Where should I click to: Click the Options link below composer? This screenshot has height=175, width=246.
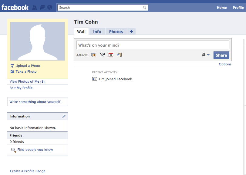(225, 64)
